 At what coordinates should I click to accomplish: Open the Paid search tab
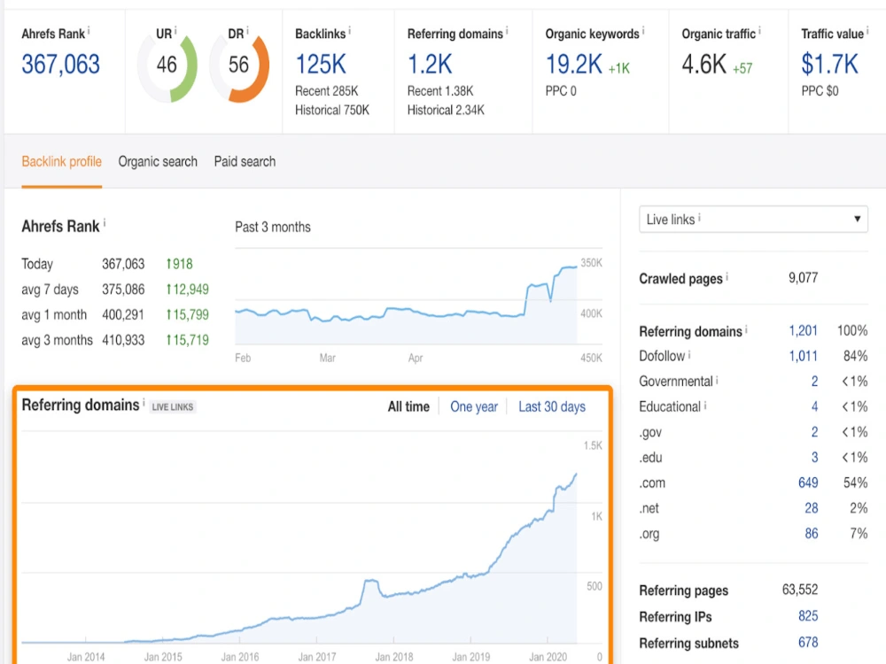click(x=245, y=161)
